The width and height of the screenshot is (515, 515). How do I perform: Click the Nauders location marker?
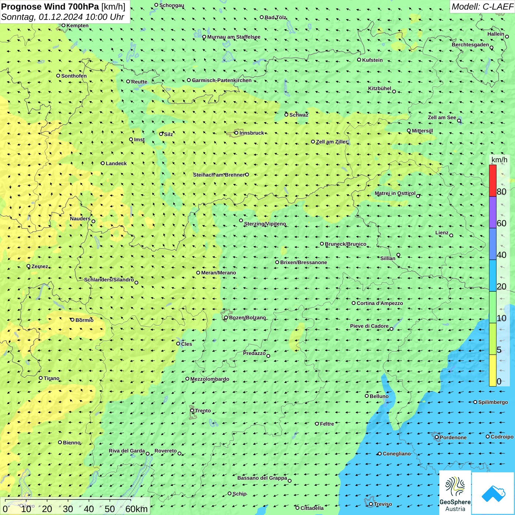click(x=93, y=221)
